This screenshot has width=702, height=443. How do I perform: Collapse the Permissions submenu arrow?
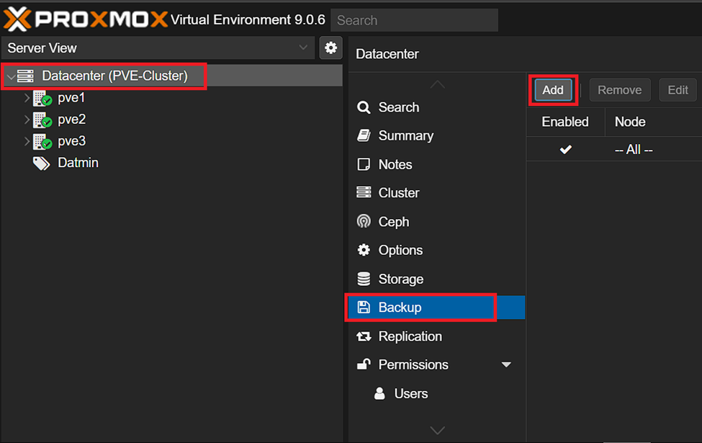(x=506, y=365)
